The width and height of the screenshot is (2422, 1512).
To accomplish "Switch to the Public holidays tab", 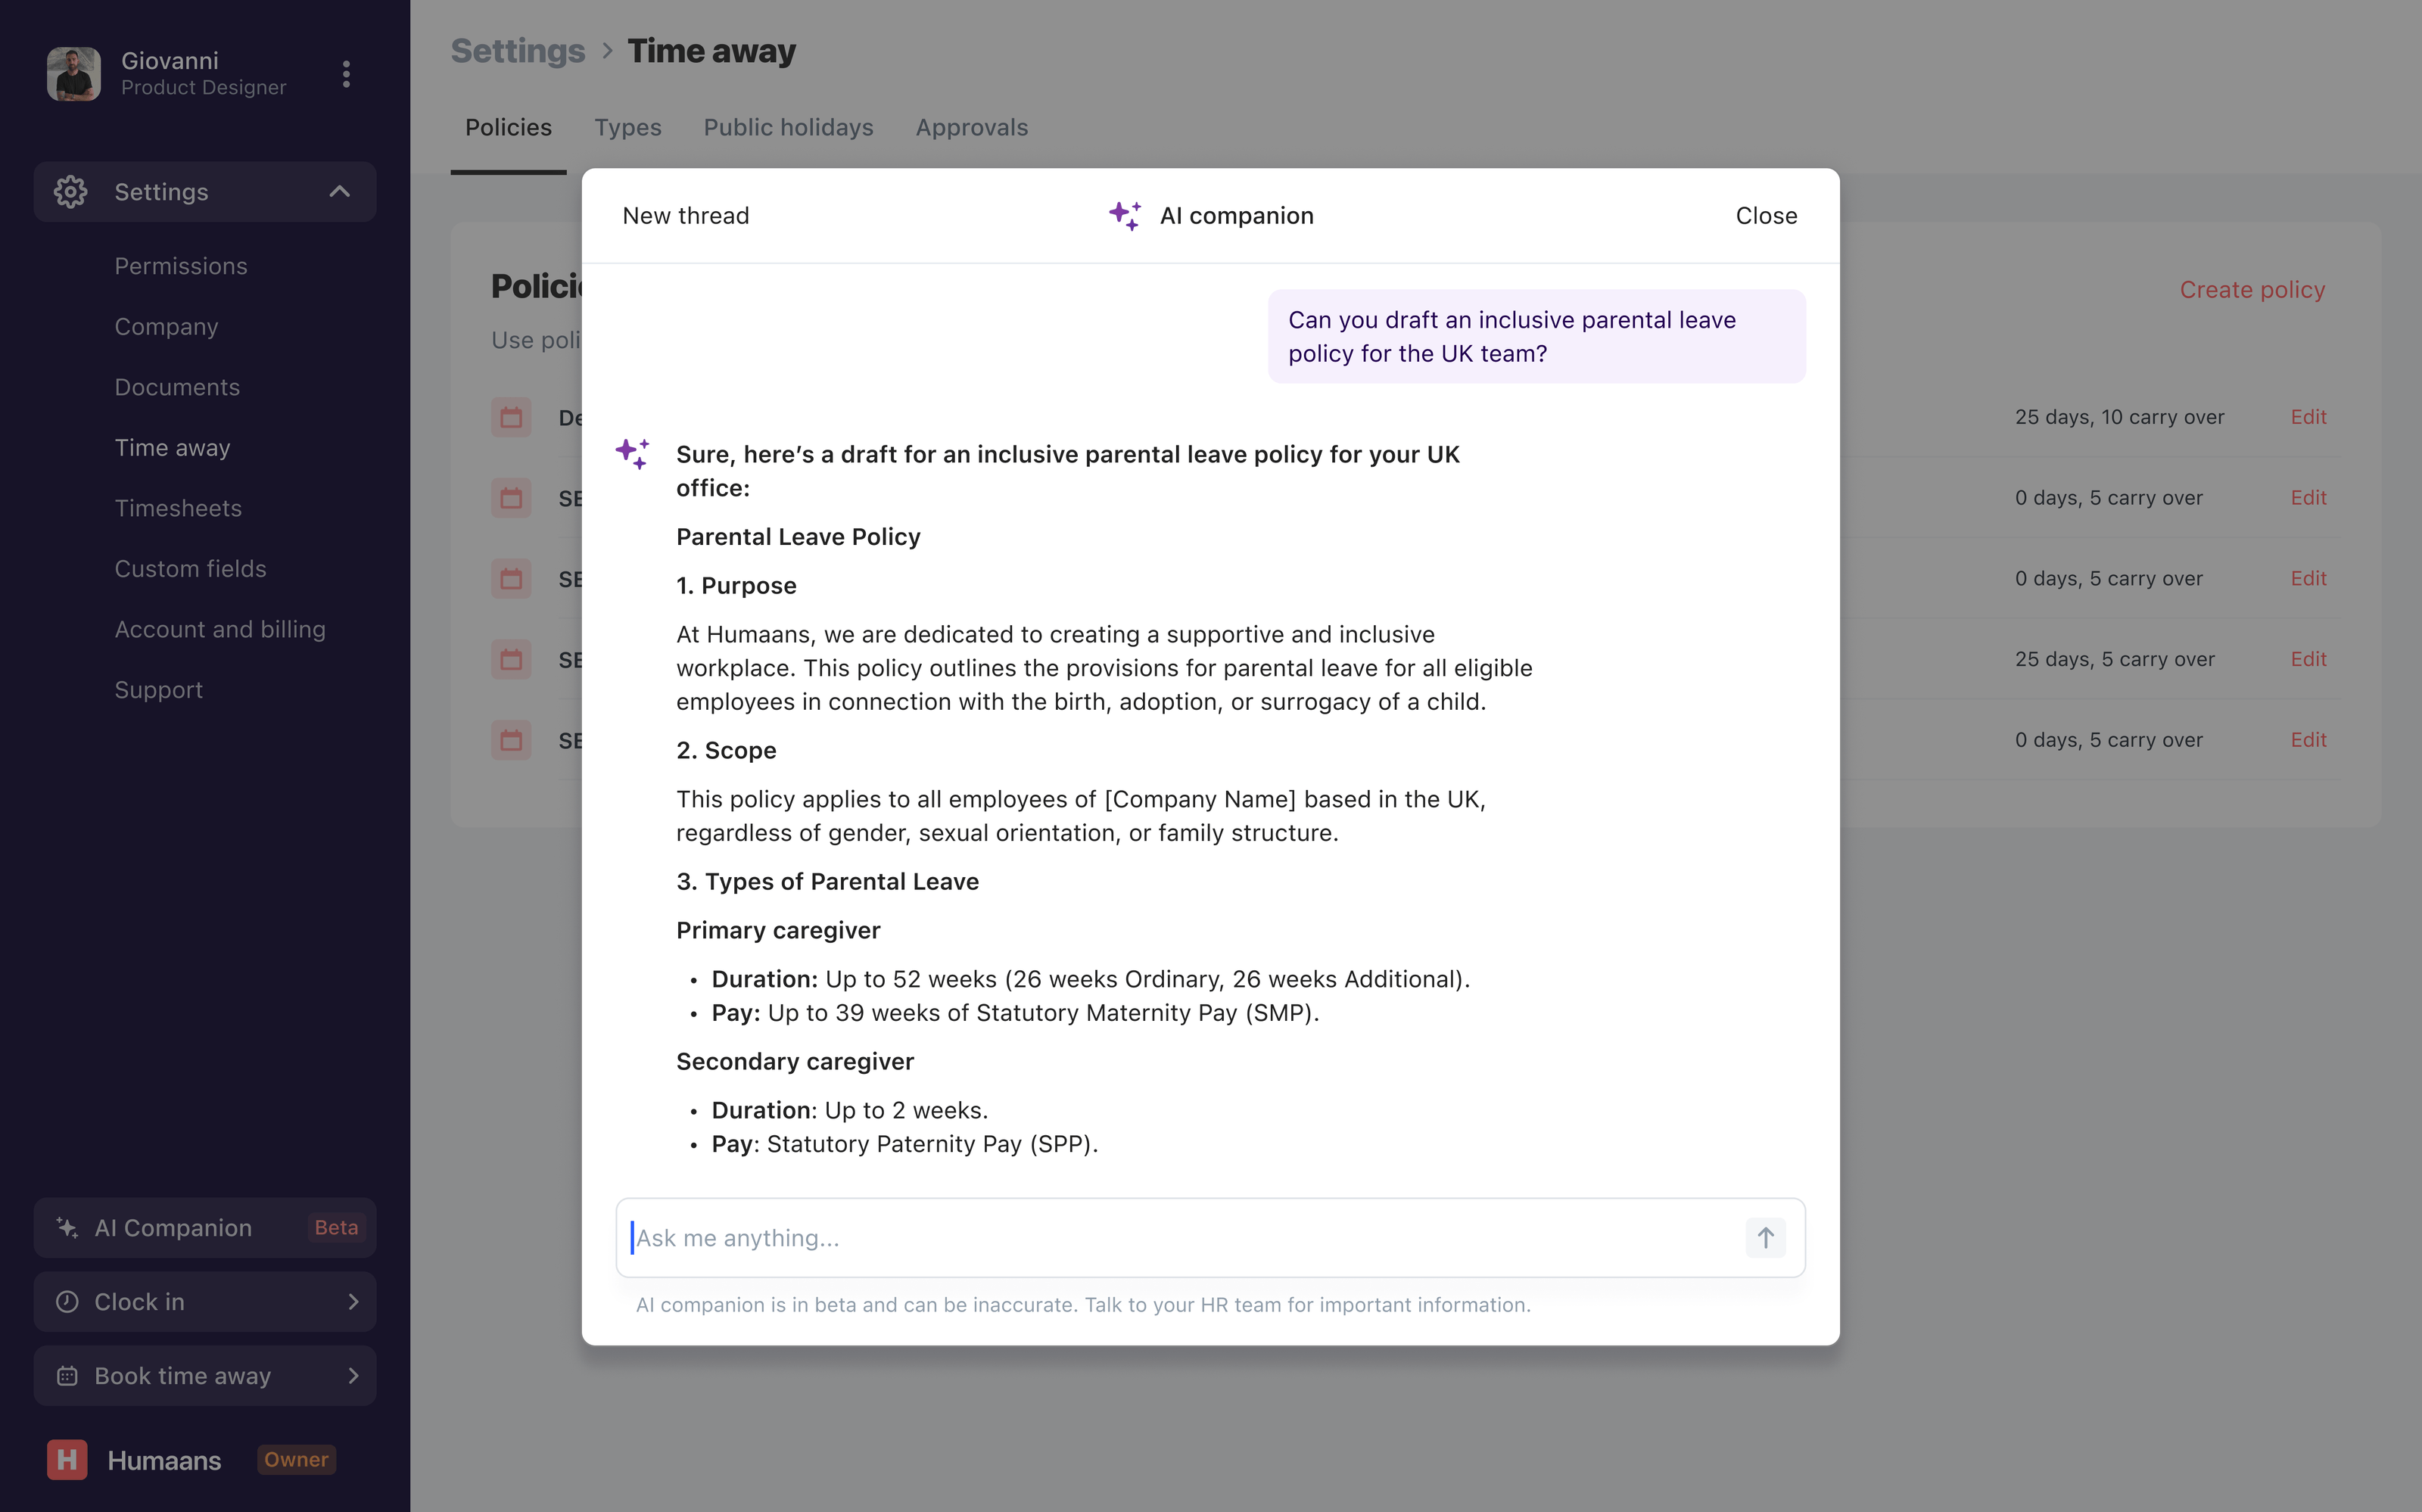I will tap(788, 127).
